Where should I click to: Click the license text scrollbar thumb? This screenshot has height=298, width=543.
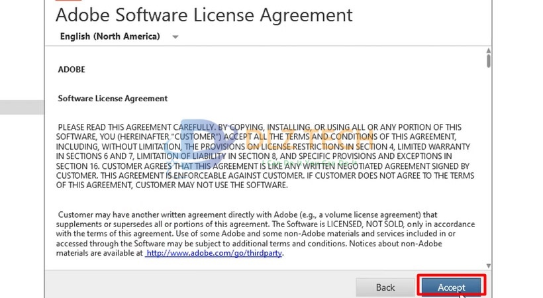pyautogui.click(x=488, y=62)
